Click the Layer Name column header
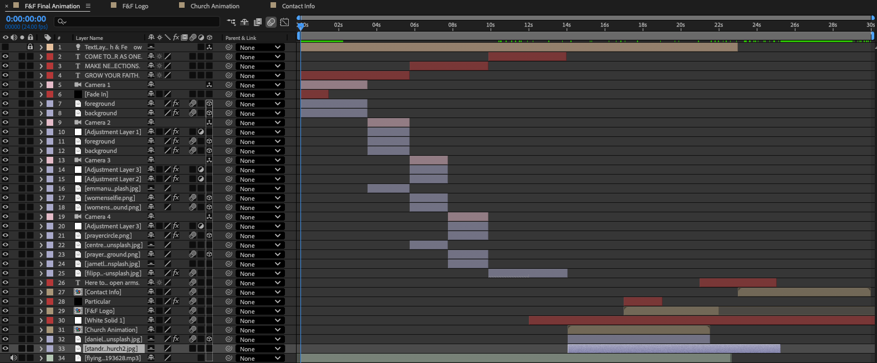The image size is (877, 363). point(89,38)
